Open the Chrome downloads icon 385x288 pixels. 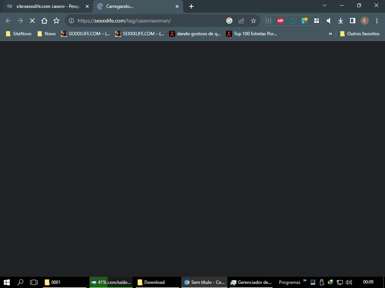[x=341, y=21]
